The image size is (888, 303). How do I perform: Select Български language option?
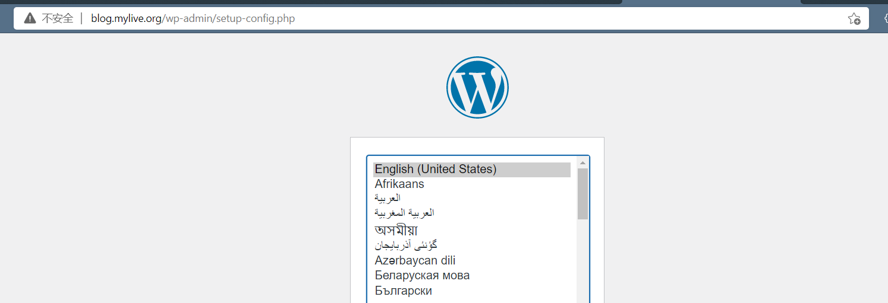pos(472,291)
